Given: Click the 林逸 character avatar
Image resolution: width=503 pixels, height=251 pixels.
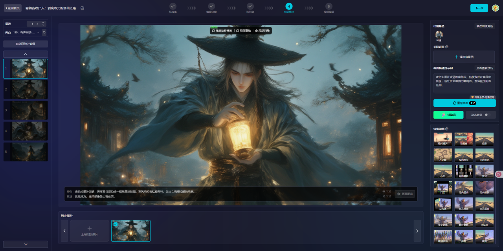Looking at the screenshot, I should click(439, 35).
